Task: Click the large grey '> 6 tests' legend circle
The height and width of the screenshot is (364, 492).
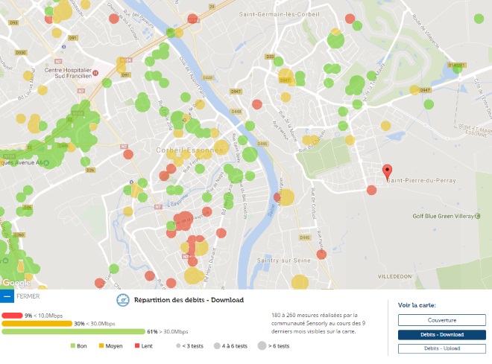Action: 262,346
